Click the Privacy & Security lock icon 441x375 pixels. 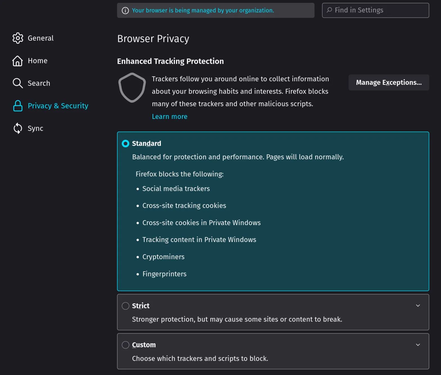[18, 106]
